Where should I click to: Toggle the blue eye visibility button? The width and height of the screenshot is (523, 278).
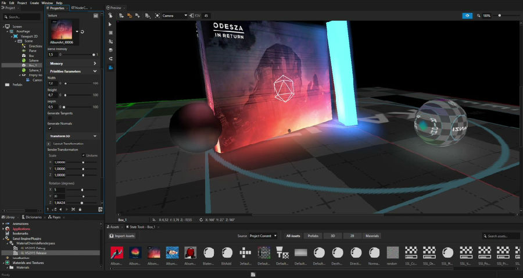(467, 16)
